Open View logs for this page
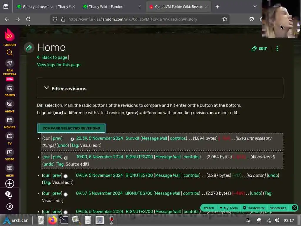Viewport: 301px width, 226px height. tap(58, 65)
